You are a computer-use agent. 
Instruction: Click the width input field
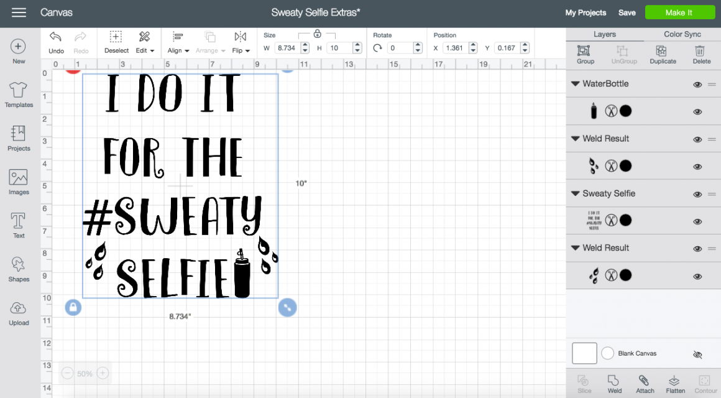287,48
